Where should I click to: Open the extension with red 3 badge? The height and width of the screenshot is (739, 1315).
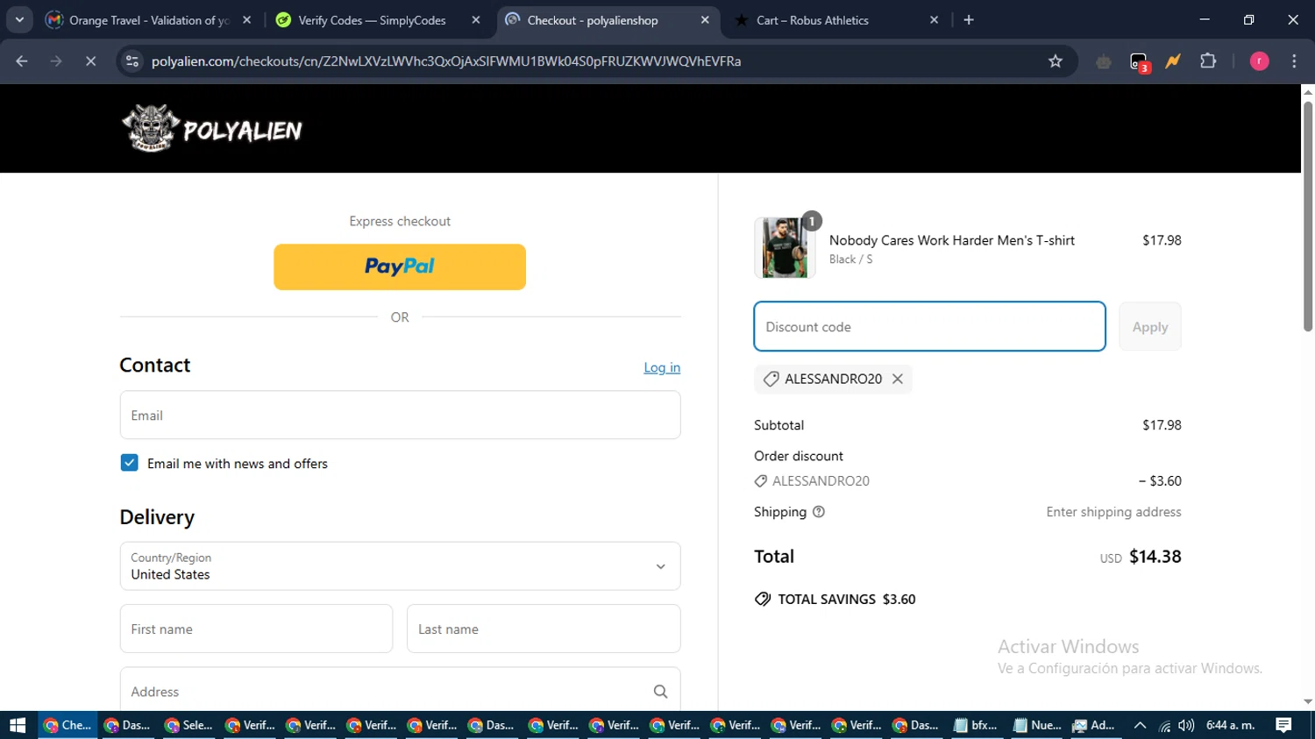[1139, 61]
